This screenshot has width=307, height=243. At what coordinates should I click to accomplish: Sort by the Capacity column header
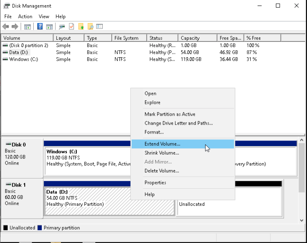[197, 38]
